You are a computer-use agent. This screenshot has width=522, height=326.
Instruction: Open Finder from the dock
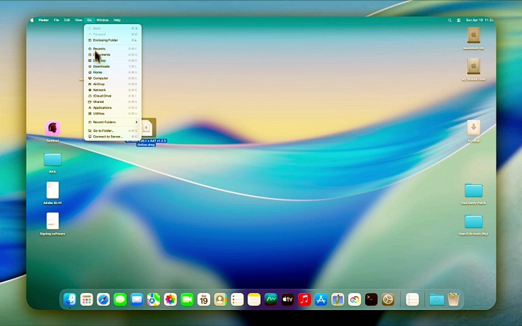70,299
